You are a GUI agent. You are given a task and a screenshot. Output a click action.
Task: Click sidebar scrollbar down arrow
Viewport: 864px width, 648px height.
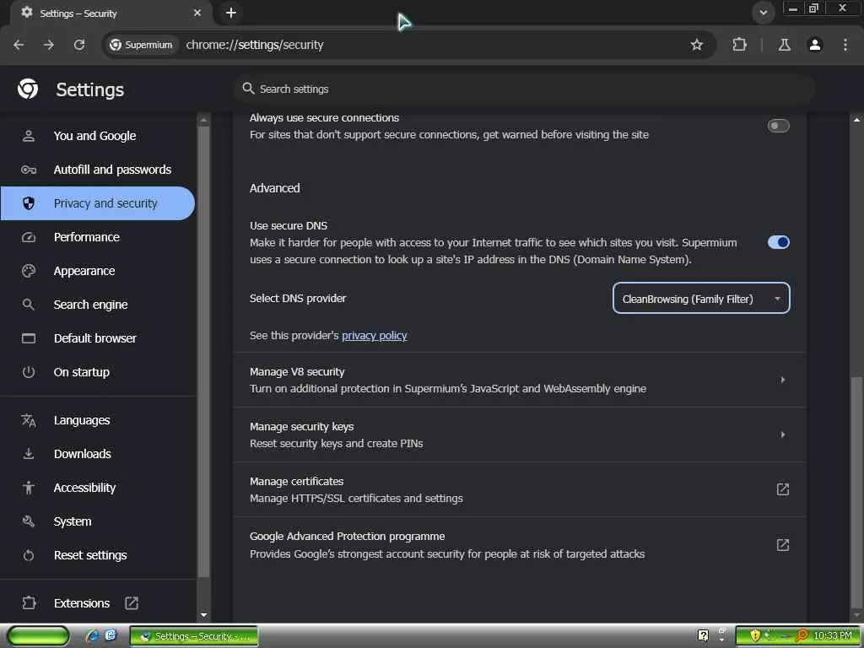coord(203,614)
